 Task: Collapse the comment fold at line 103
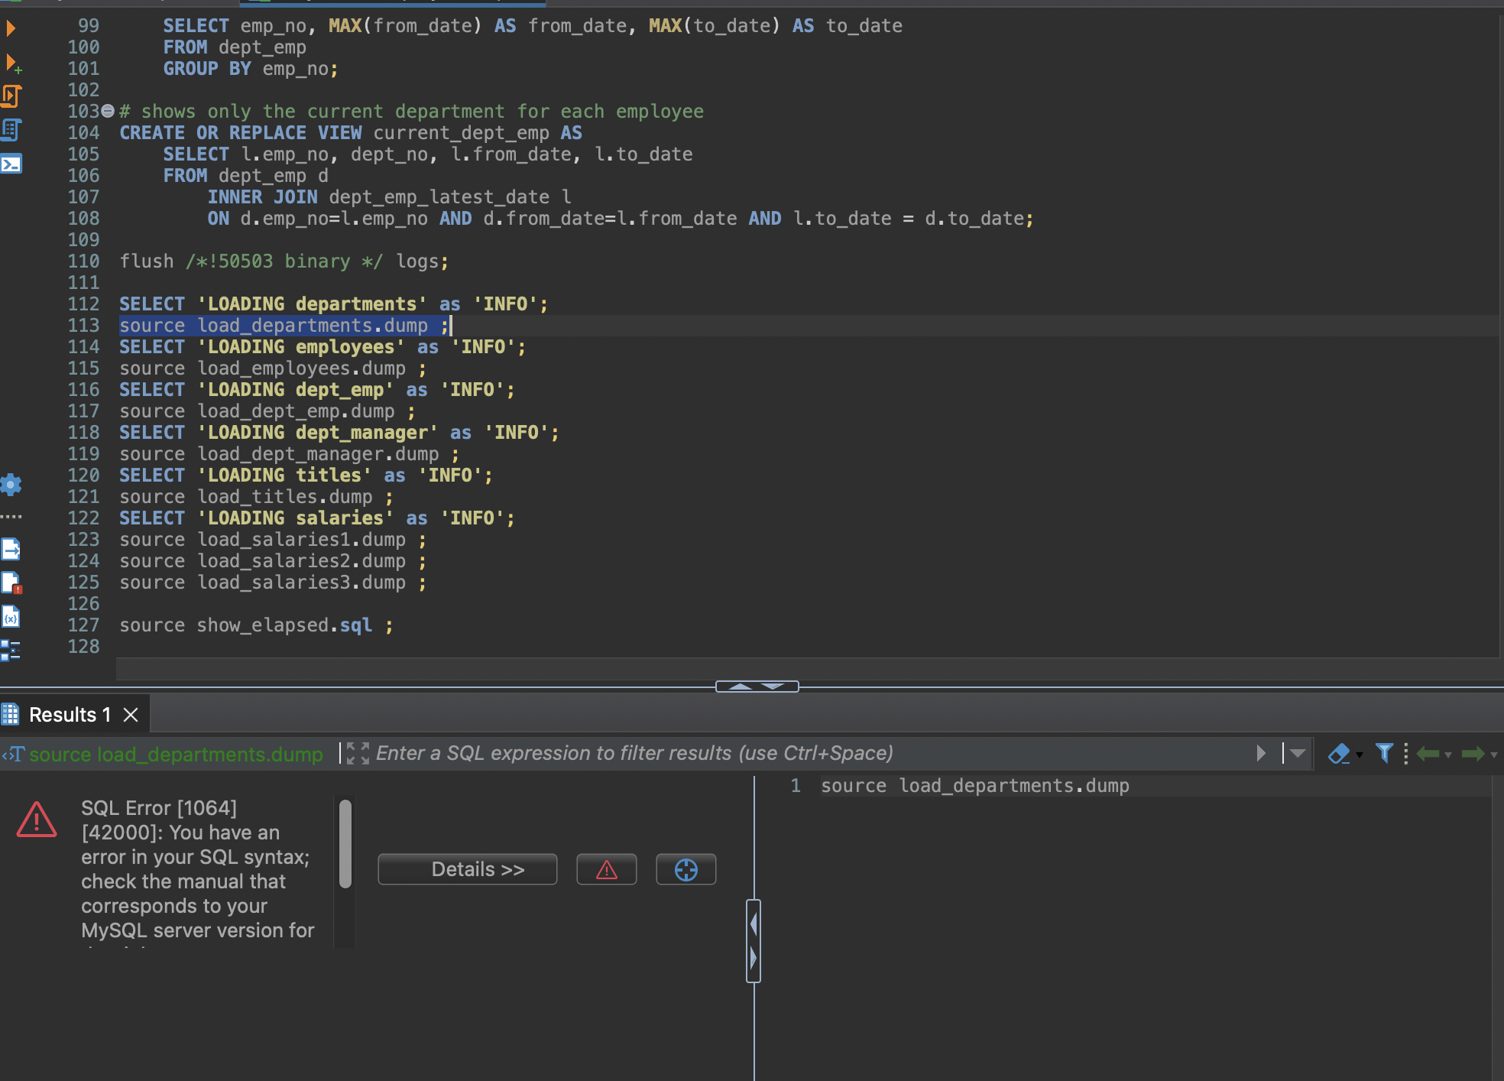108,111
